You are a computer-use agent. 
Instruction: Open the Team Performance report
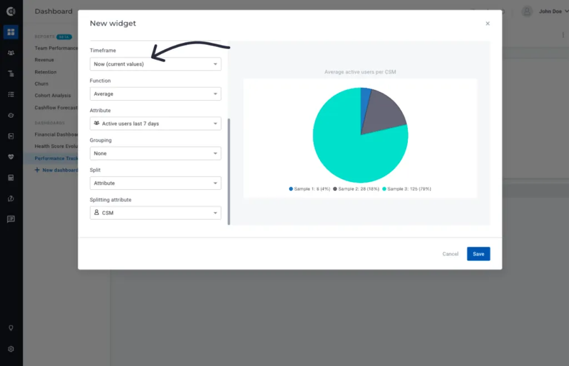click(56, 48)
